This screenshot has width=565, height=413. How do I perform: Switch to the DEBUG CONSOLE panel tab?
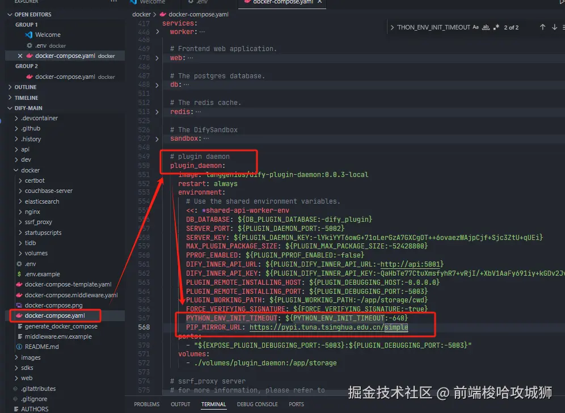click(258, 404)
